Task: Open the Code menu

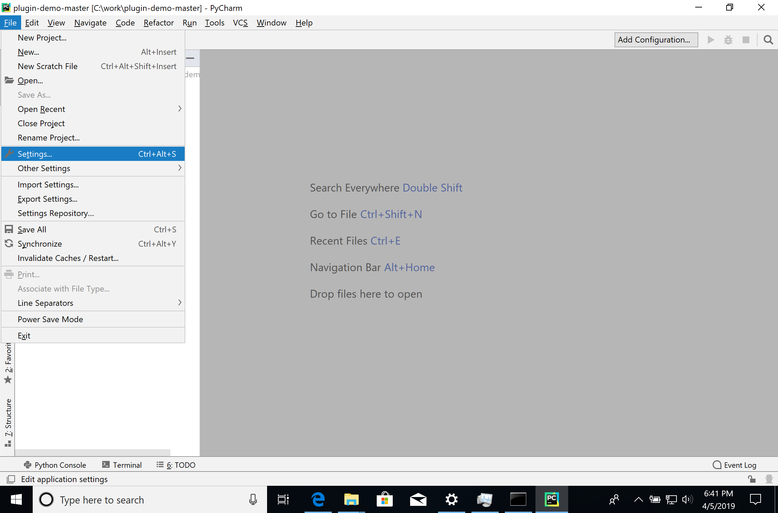Action: click(125, 23)
